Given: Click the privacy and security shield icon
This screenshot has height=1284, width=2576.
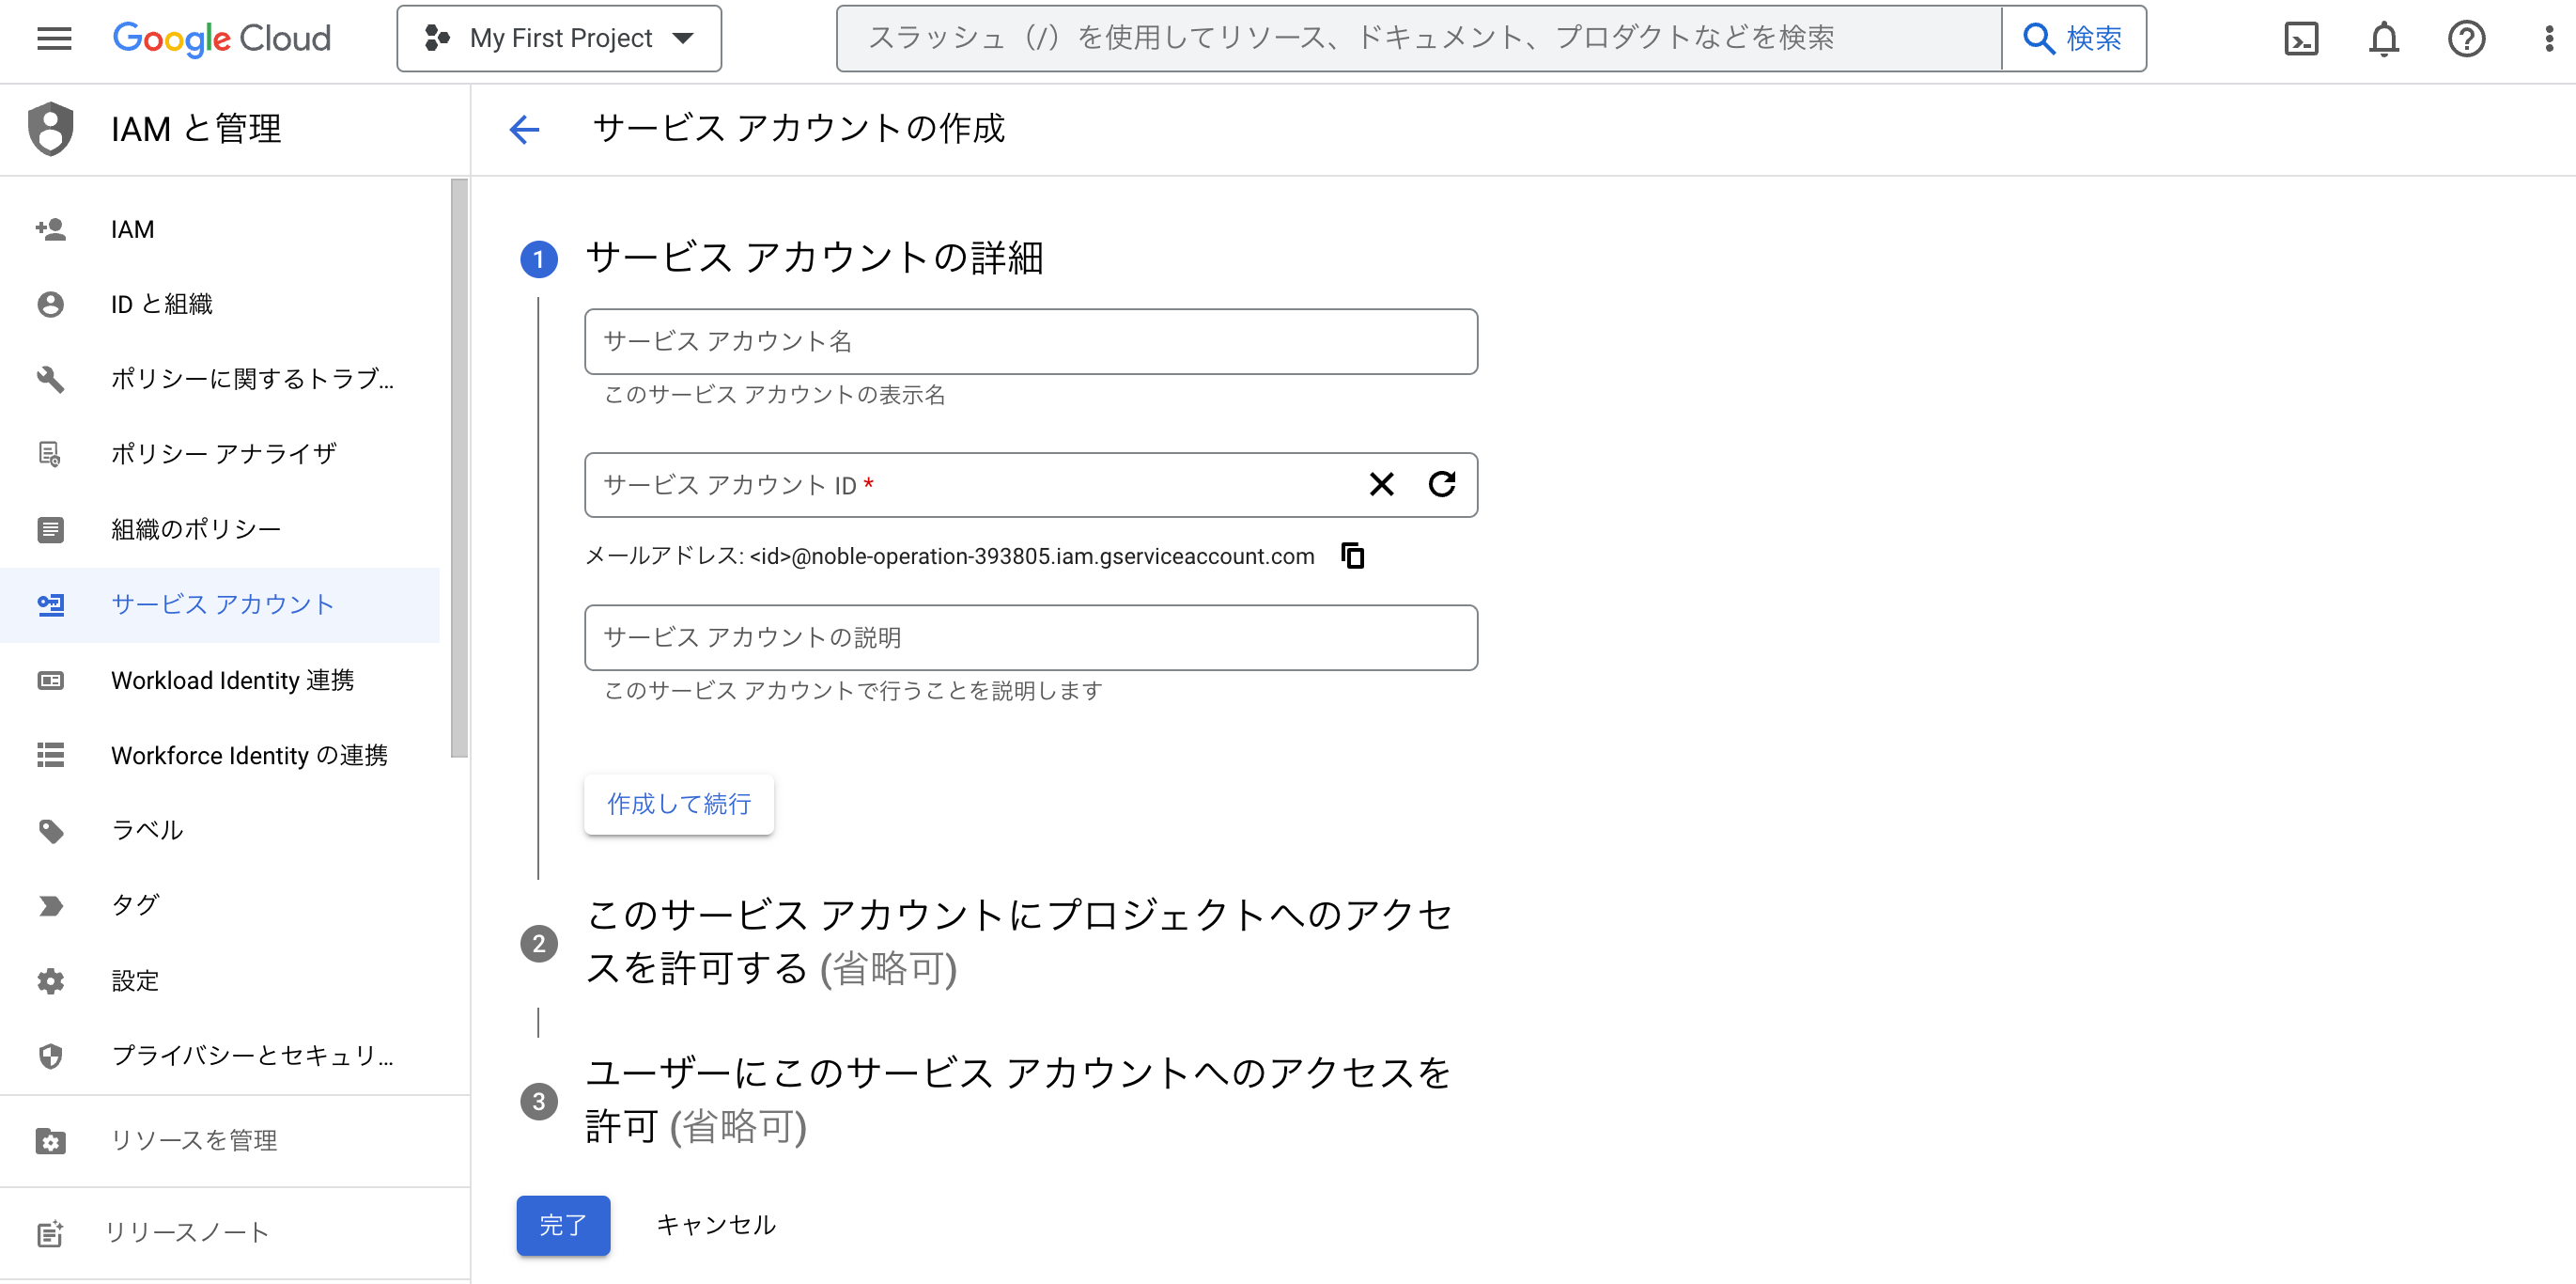Looking at the screenshot, I should [x=51, y=1056].
